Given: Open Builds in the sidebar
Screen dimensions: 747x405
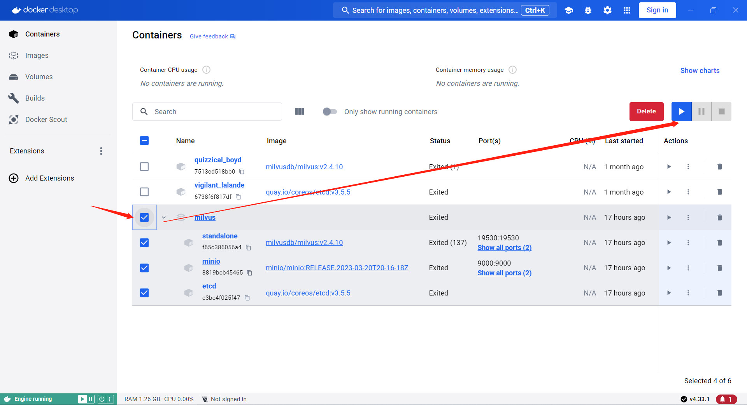Looking at the screenshot, I should click(35, 98).
